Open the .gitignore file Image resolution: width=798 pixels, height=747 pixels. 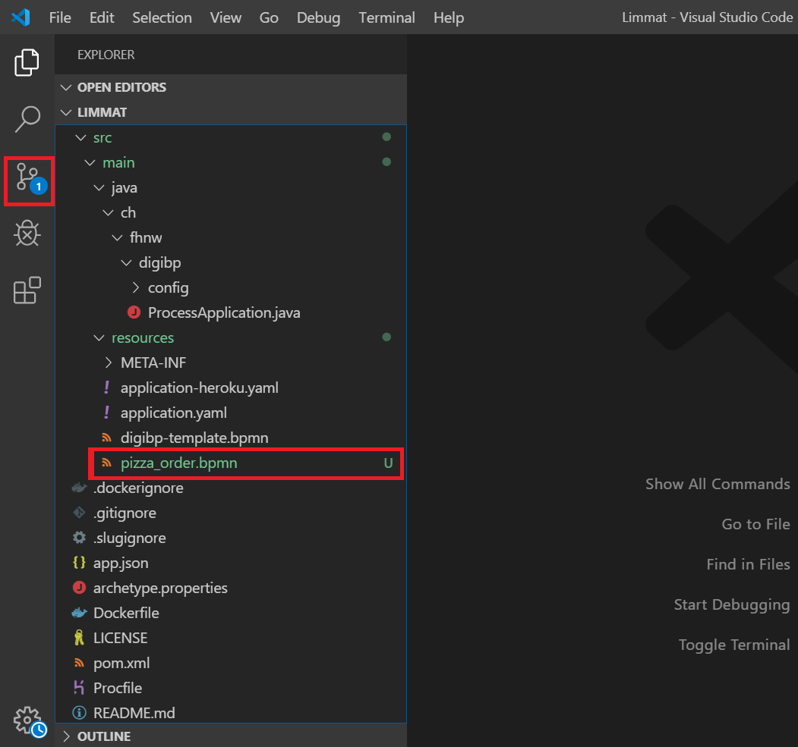[x=125, y=513]
